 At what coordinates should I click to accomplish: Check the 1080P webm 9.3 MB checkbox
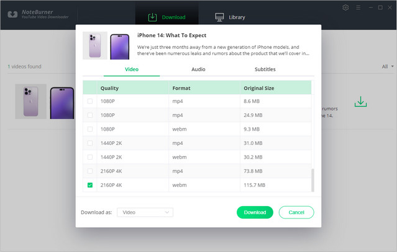[x=90, y=129]
